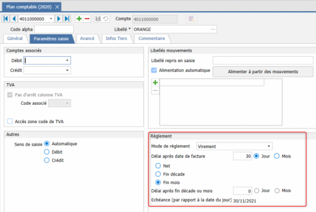This screenshot has height=212, width=316.
Task: Jump to the last account record
Action: pos(67,19)
